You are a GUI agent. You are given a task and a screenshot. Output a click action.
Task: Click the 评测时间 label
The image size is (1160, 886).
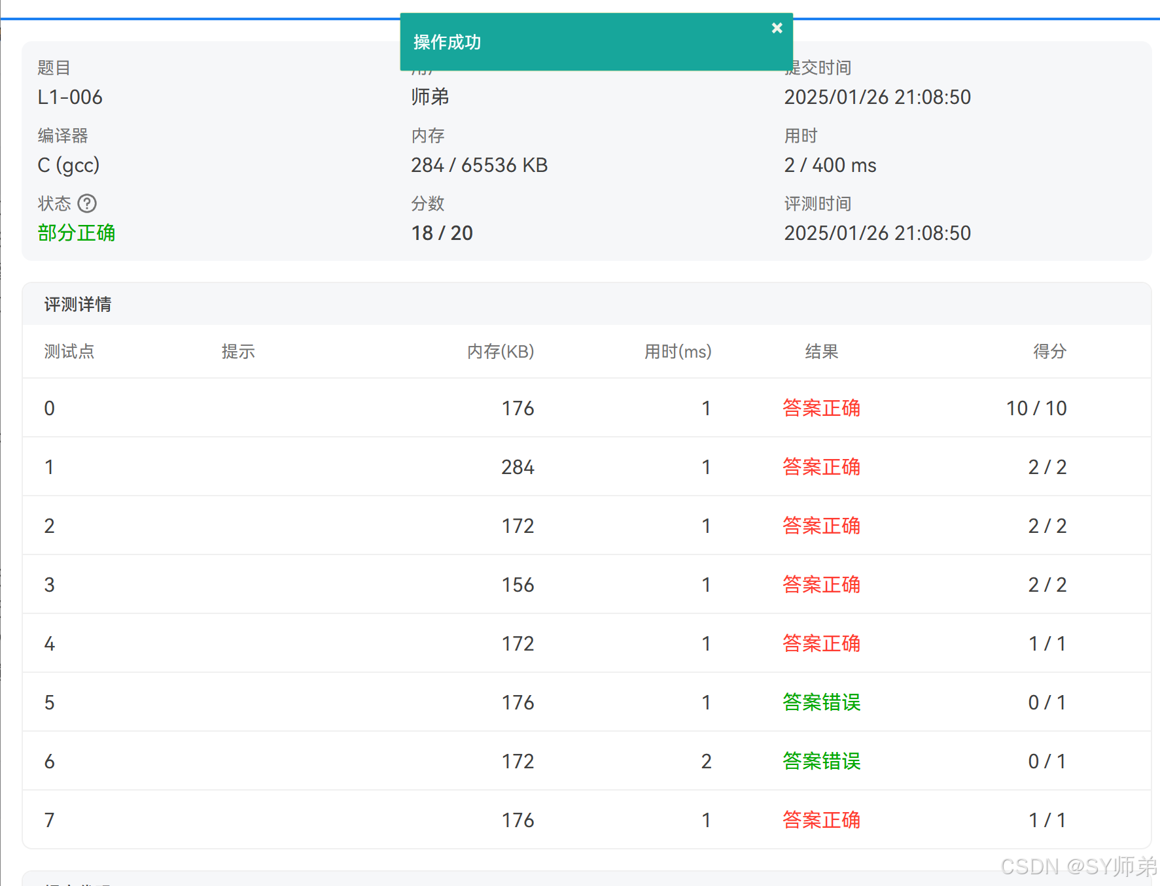pyautogui.click(x=818, y=204)
